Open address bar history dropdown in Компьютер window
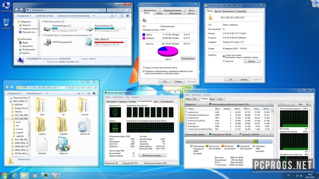319x179 pixels. point(100,10)
